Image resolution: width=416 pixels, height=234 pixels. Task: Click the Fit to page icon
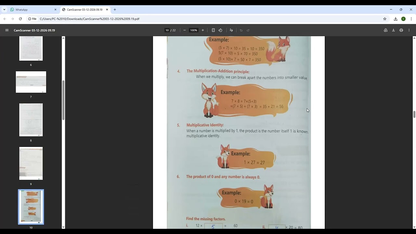click(x=213, y=30)
